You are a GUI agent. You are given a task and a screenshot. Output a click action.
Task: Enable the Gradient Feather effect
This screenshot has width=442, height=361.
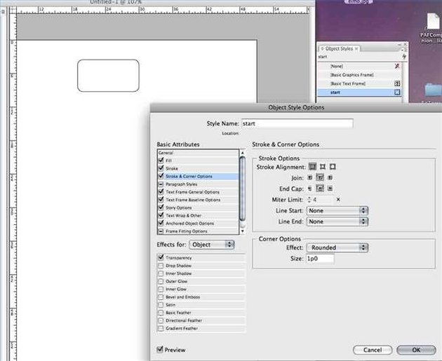click(161, 328)
